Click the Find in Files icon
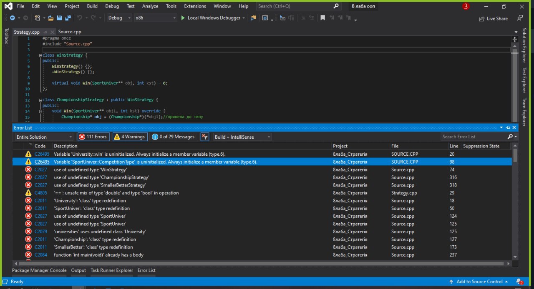 pos(253,18)
